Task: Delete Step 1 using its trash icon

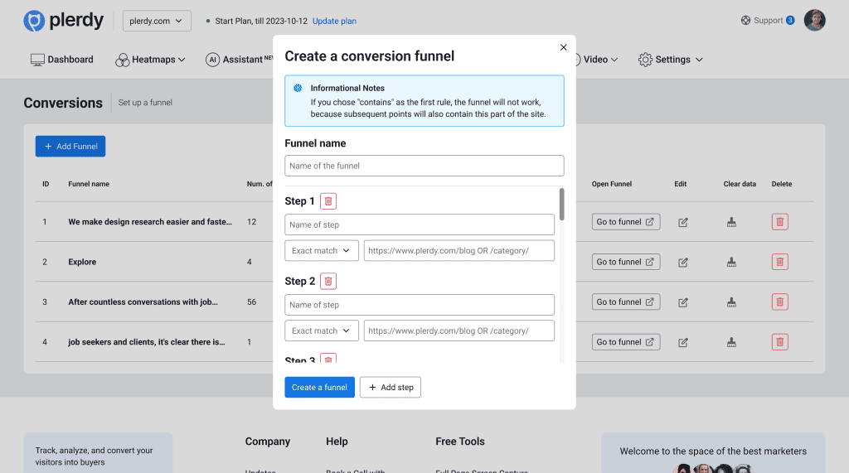Action: (328, 201)
